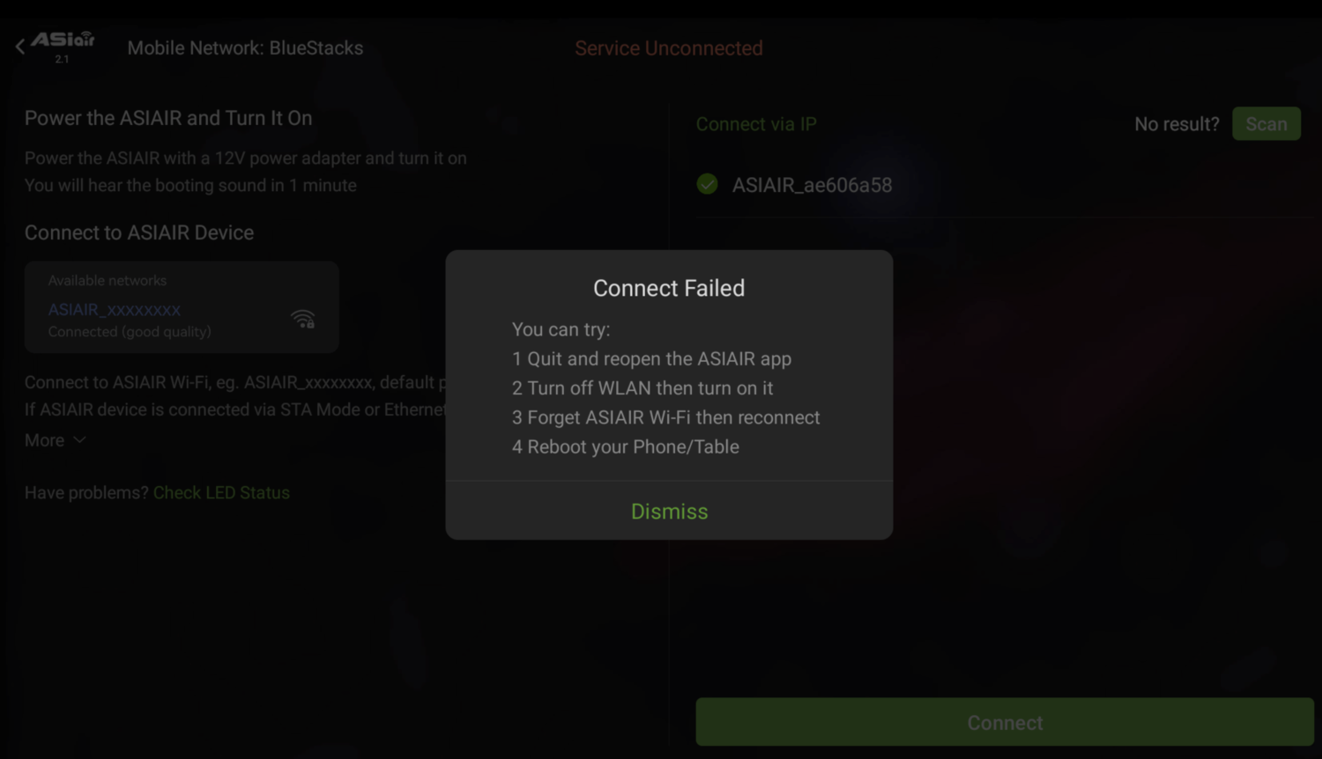Click the Available networks card heading
Screen dimensions: 1322x759
[x=108, y=281]
